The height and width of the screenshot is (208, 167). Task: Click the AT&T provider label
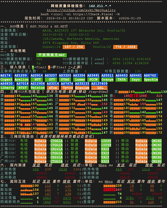(x=22, y=88)
